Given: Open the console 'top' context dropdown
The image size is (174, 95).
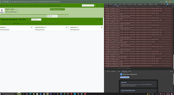Looking at the screenshot, I should pyautogui.click(x=110, y=6).
